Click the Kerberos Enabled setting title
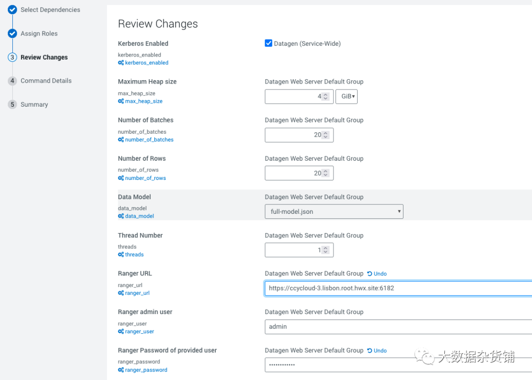 pos(143,43)
